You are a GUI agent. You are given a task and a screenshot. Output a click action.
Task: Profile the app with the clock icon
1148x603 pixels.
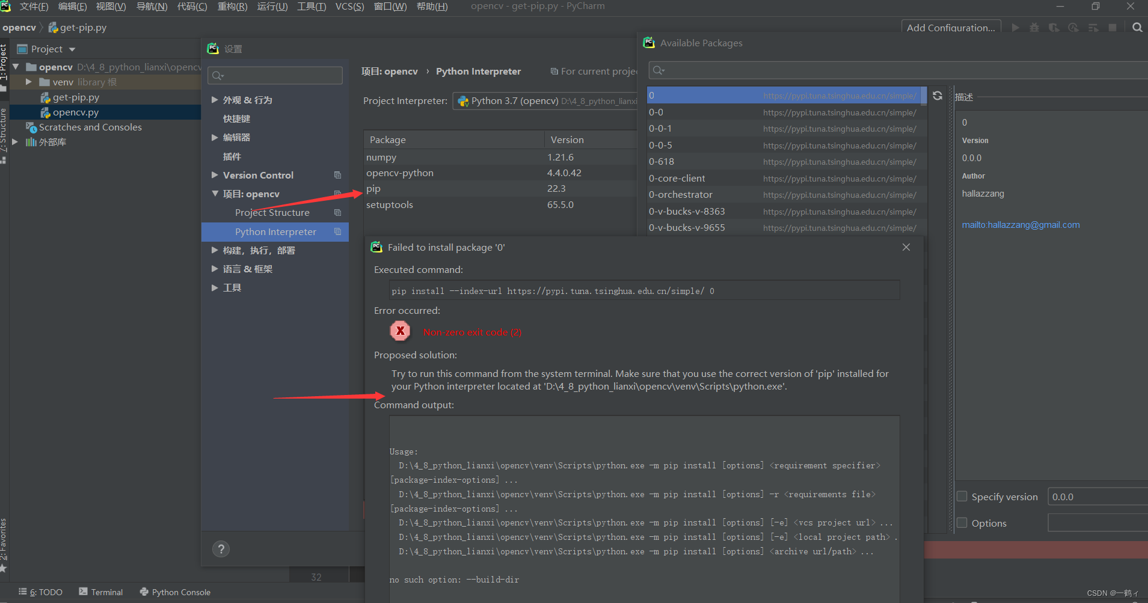pyautogui.click(x=1074, y=28)
